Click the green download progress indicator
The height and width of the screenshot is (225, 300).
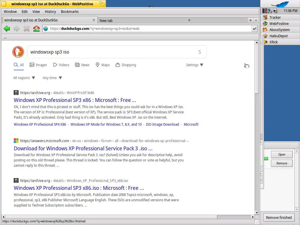point(266,159)
